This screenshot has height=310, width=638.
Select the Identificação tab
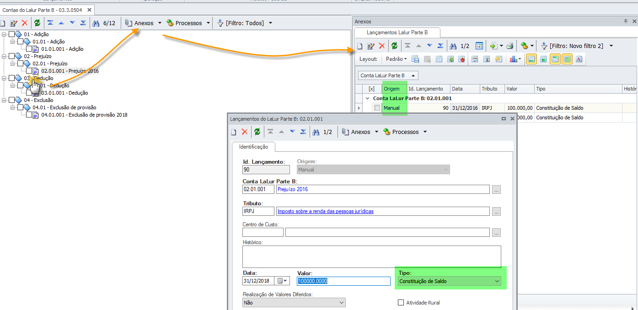point(253,147)
